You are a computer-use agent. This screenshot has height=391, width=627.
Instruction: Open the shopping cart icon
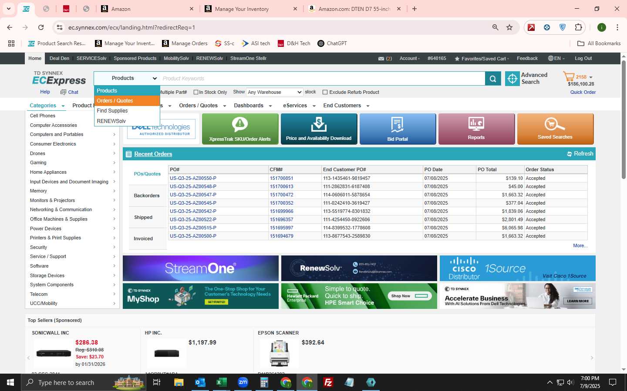[569, 77]
